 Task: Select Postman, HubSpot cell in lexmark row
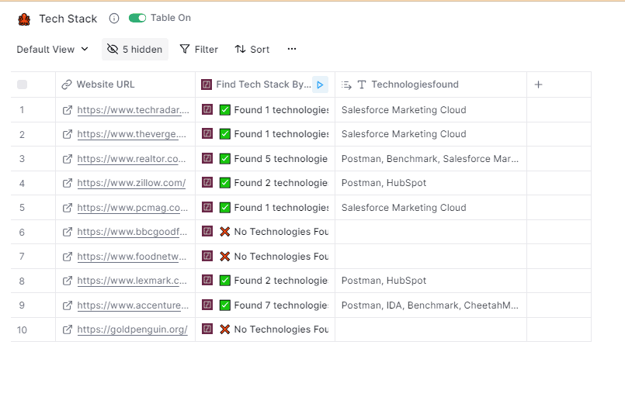click(431, 281)
